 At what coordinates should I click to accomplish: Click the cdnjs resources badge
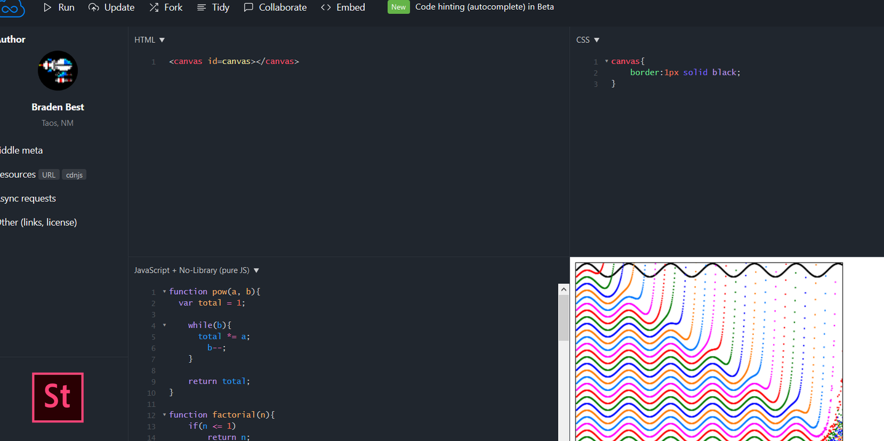click(74, 174)
